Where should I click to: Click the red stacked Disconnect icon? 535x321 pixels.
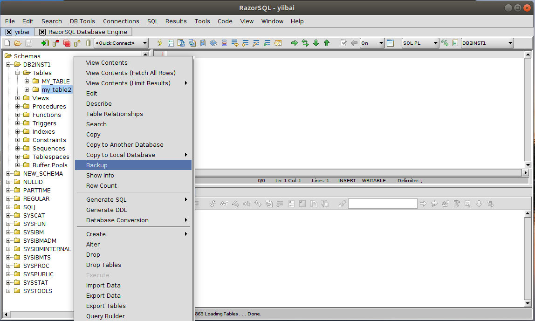coord(67,43)
